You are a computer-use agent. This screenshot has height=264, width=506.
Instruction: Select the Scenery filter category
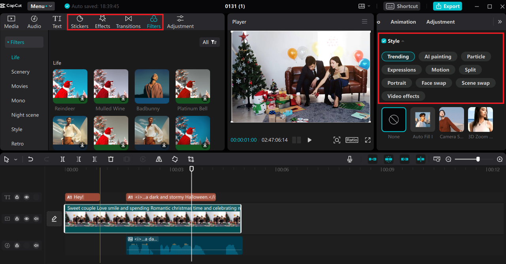(21, 72)
